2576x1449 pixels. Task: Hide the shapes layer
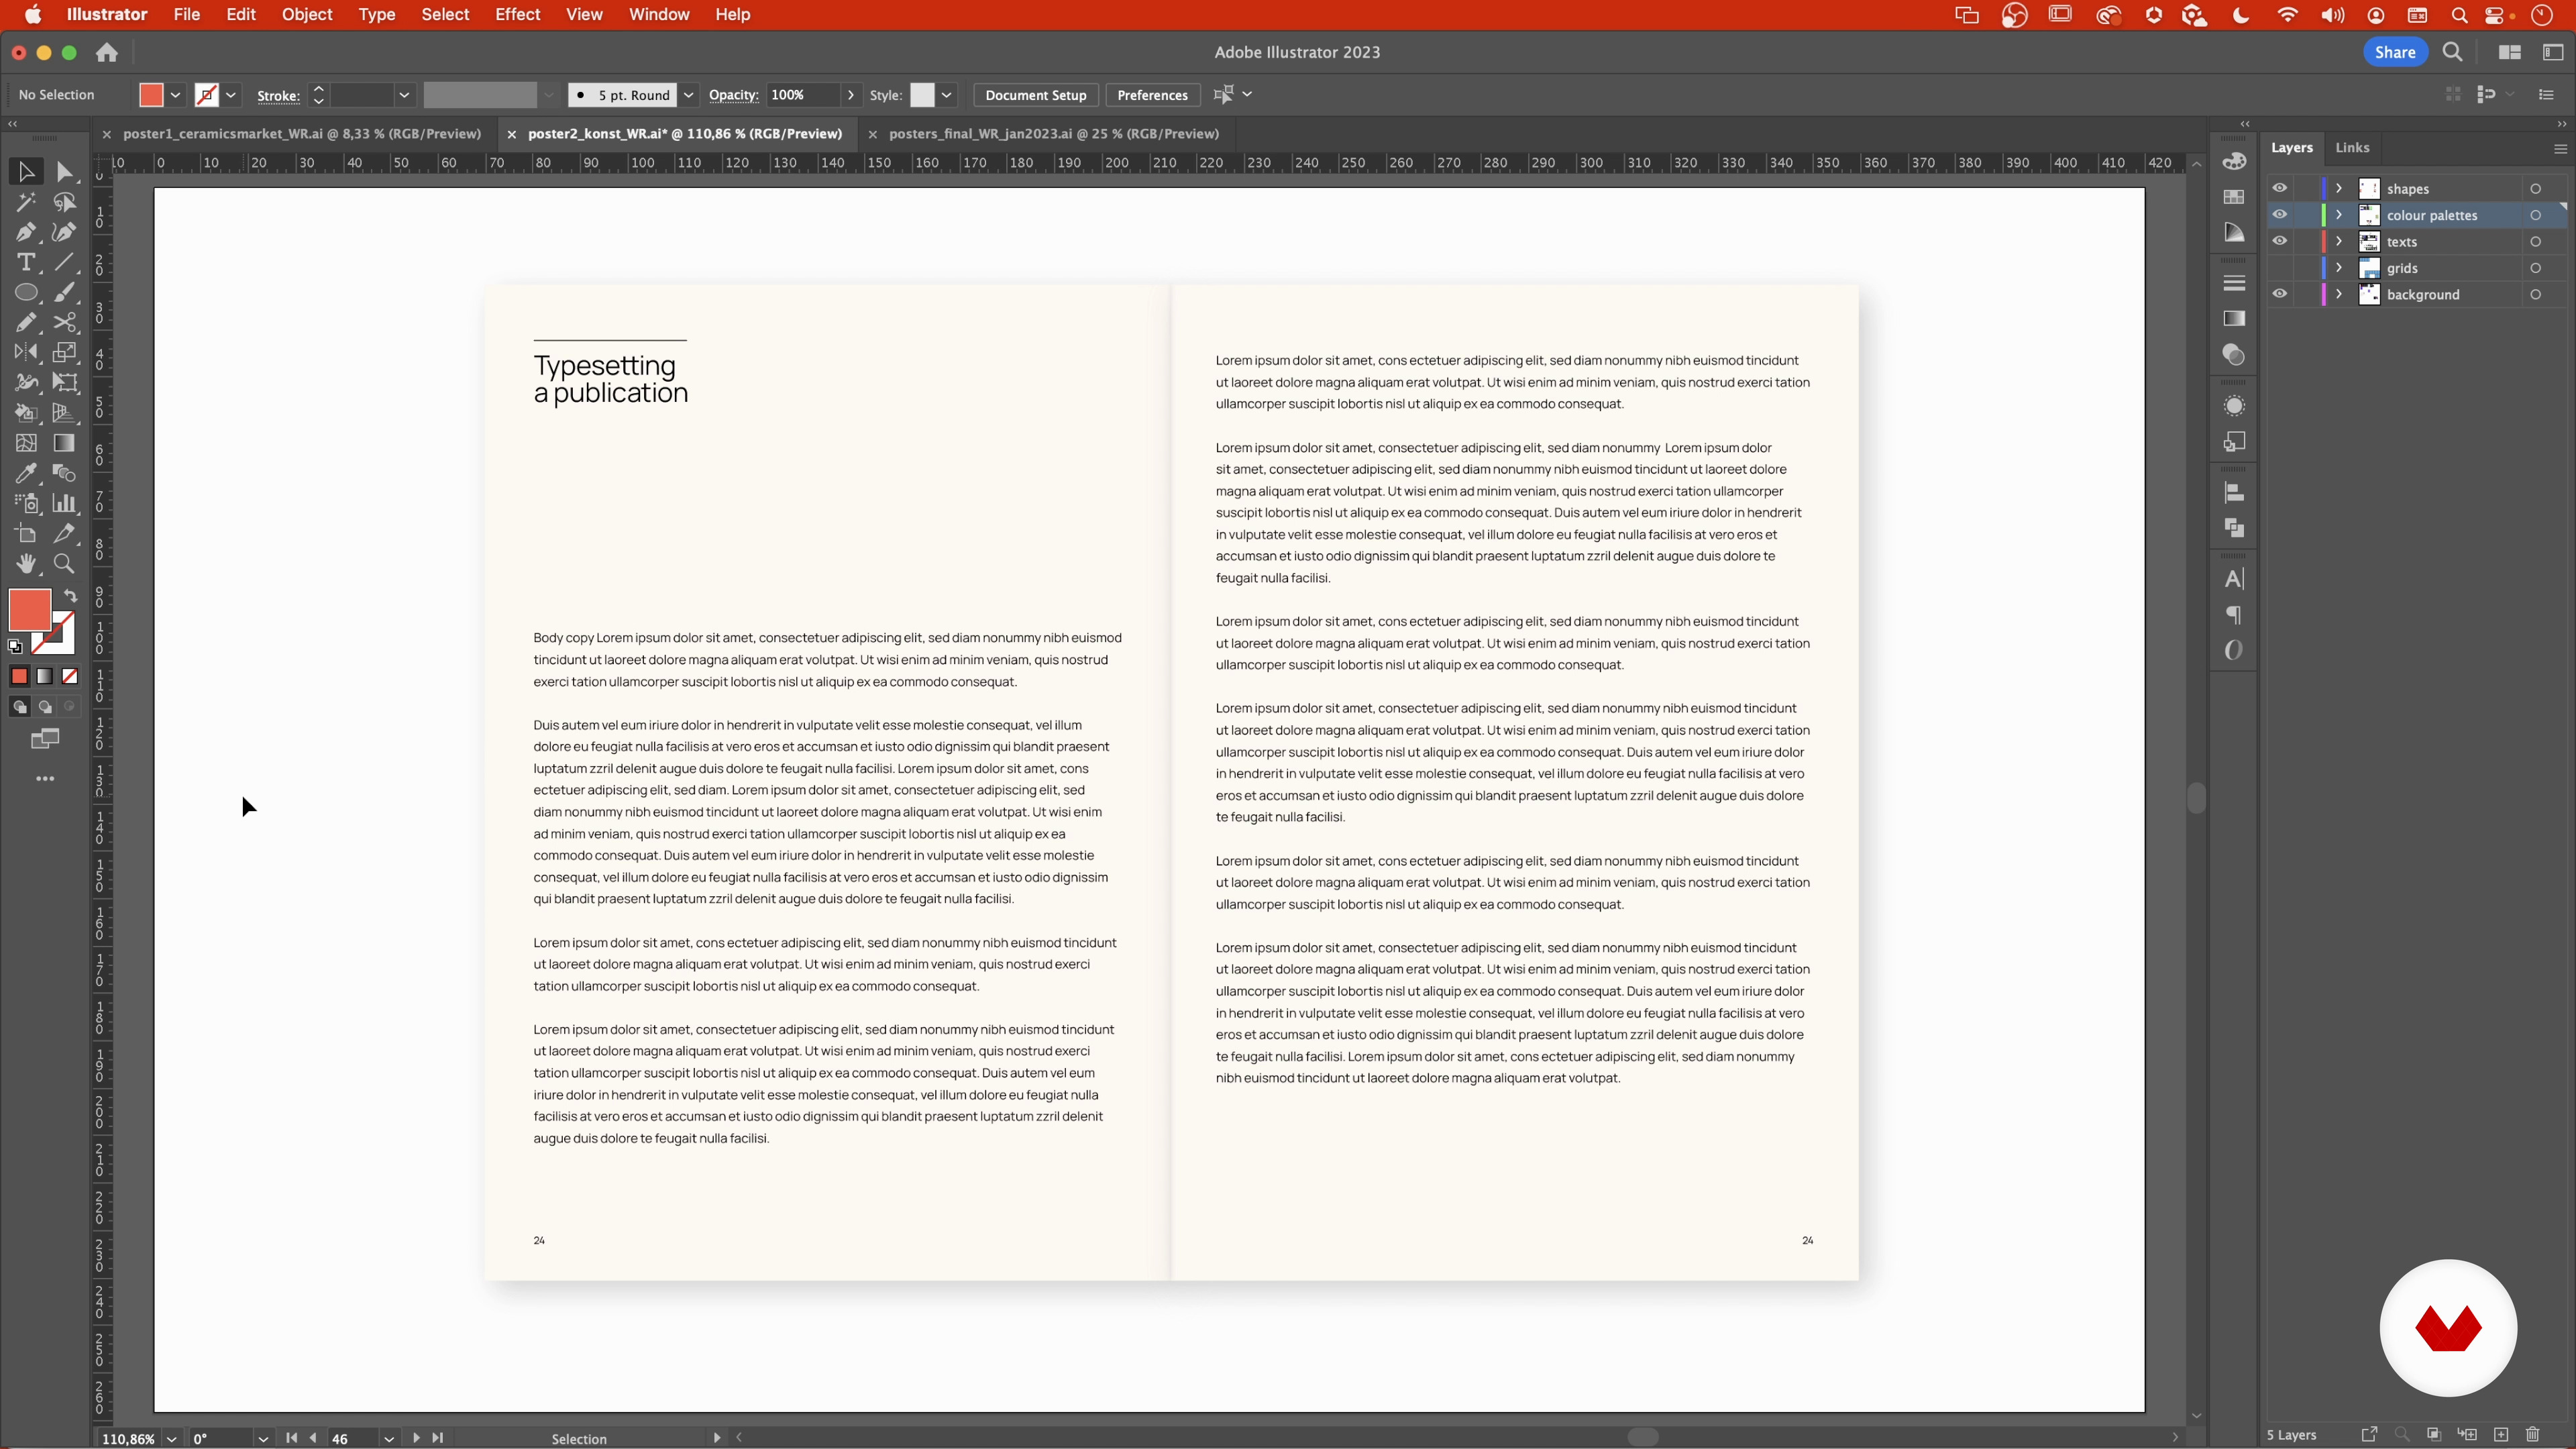point(2279,188)
